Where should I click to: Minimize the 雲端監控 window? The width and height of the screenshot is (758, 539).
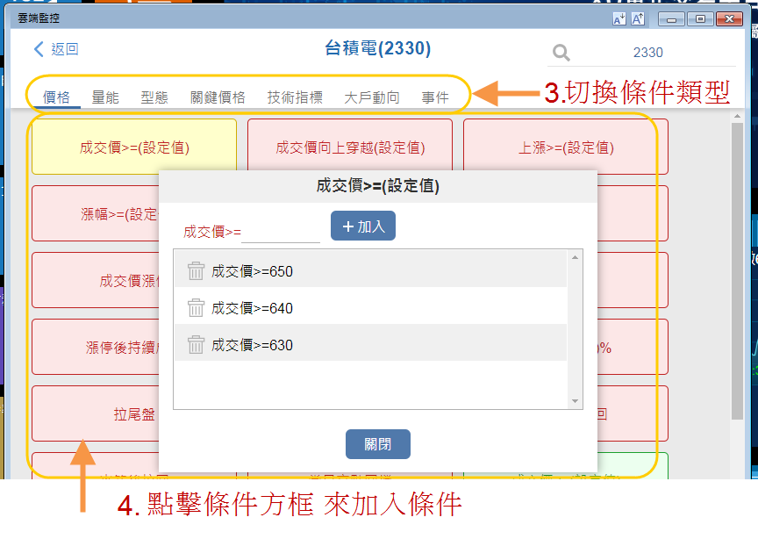(671, 18)
